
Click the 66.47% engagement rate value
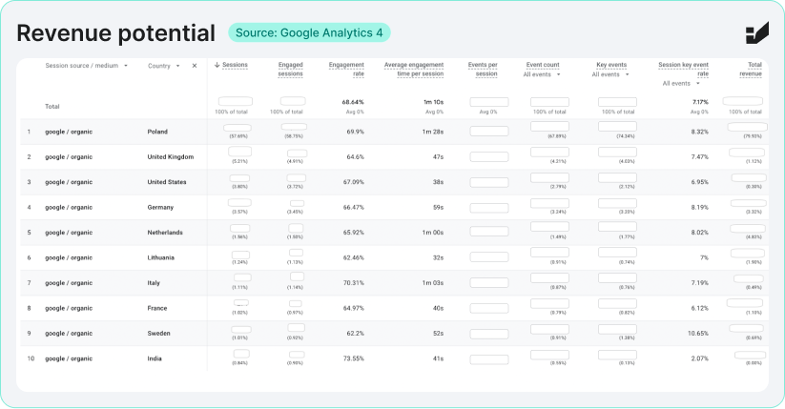[354, 207]
